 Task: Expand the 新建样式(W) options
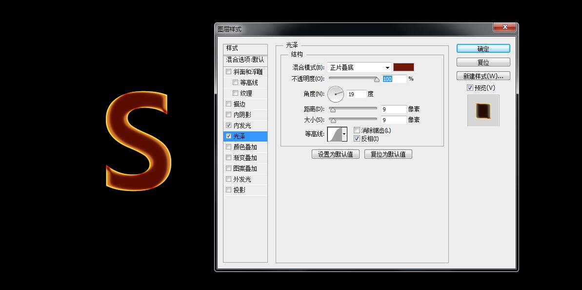[483, 75]
